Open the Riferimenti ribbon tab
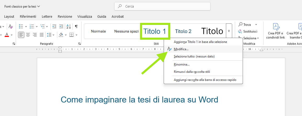The width and height of the screenshot is (302, 116). [28, 16]
